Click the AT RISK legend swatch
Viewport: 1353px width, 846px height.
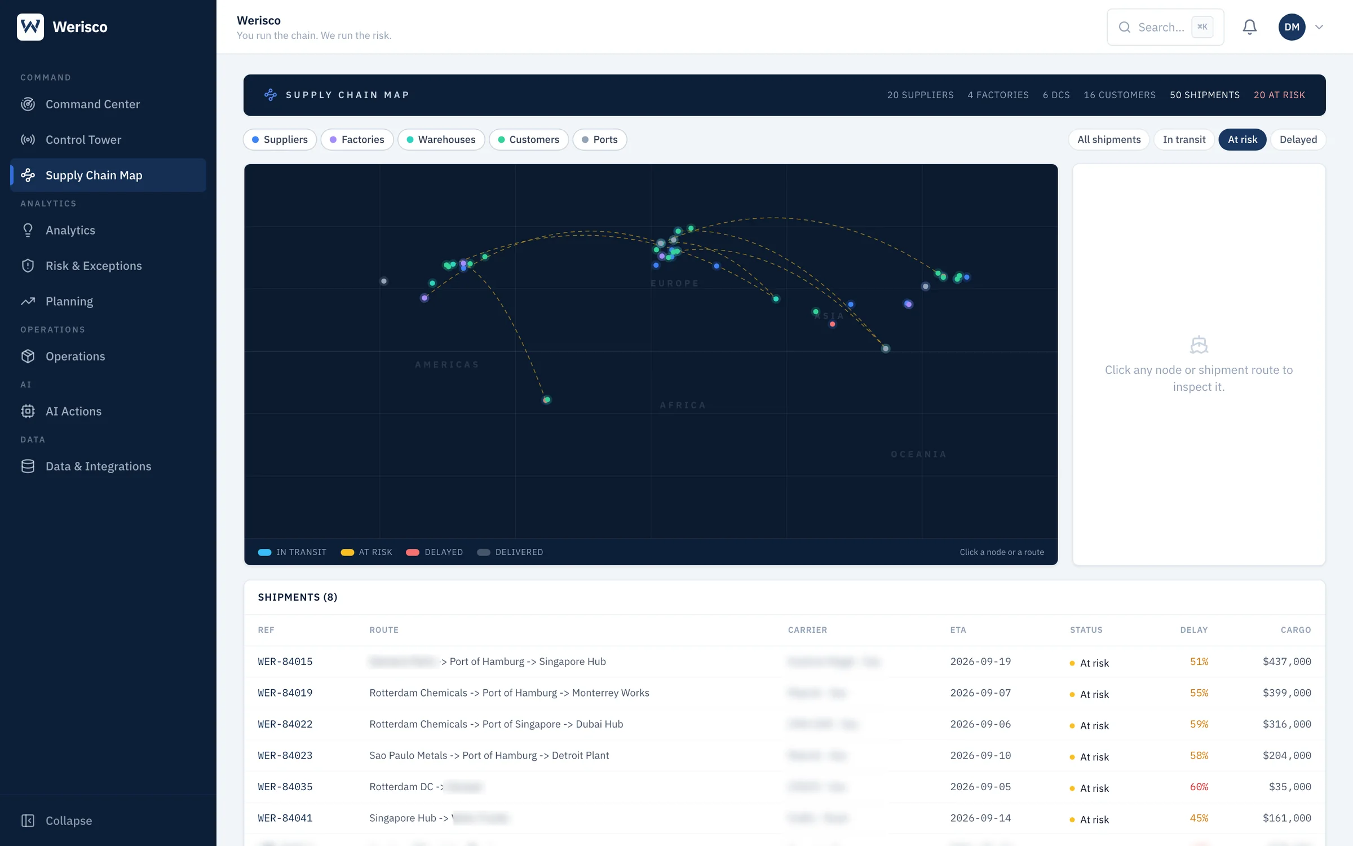tap(347, 552)
